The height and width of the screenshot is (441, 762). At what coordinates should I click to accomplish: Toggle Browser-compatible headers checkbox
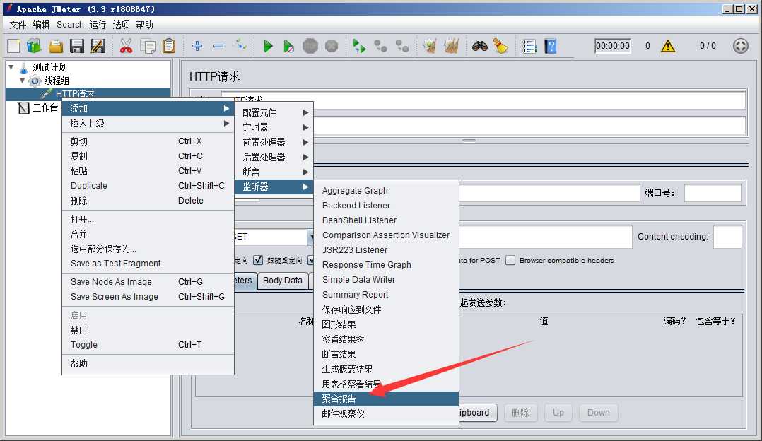510,260
